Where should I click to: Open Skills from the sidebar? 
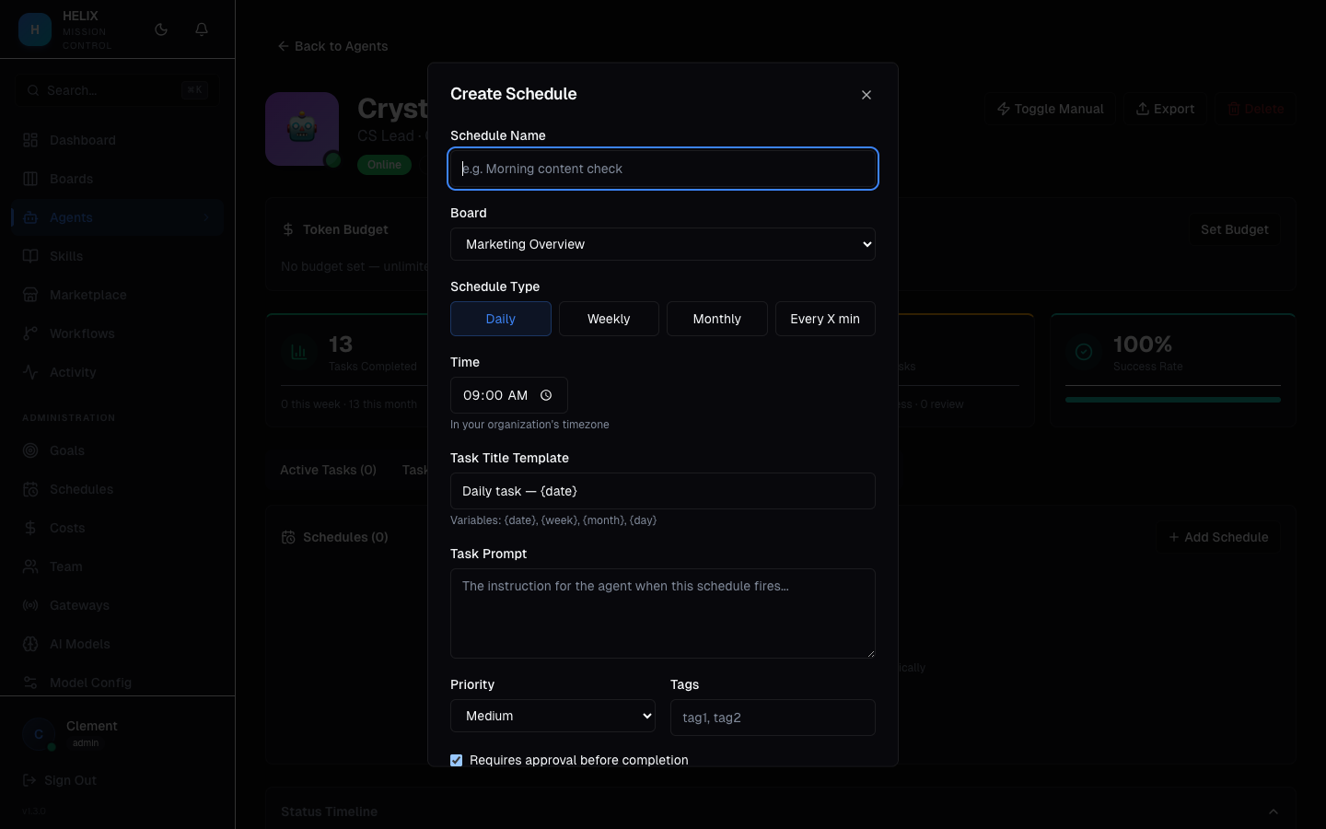click(117, 256)
